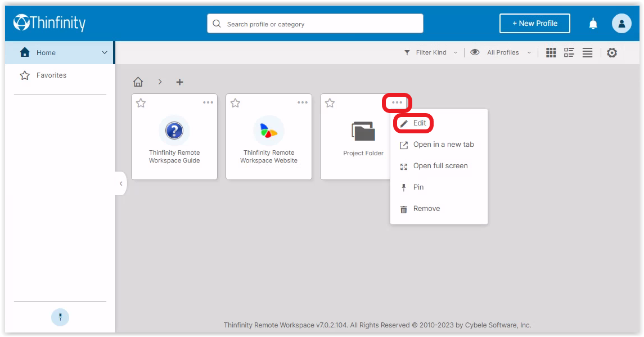Open the notifications bell
The image size is (644, 337).
tap(593, 24)
